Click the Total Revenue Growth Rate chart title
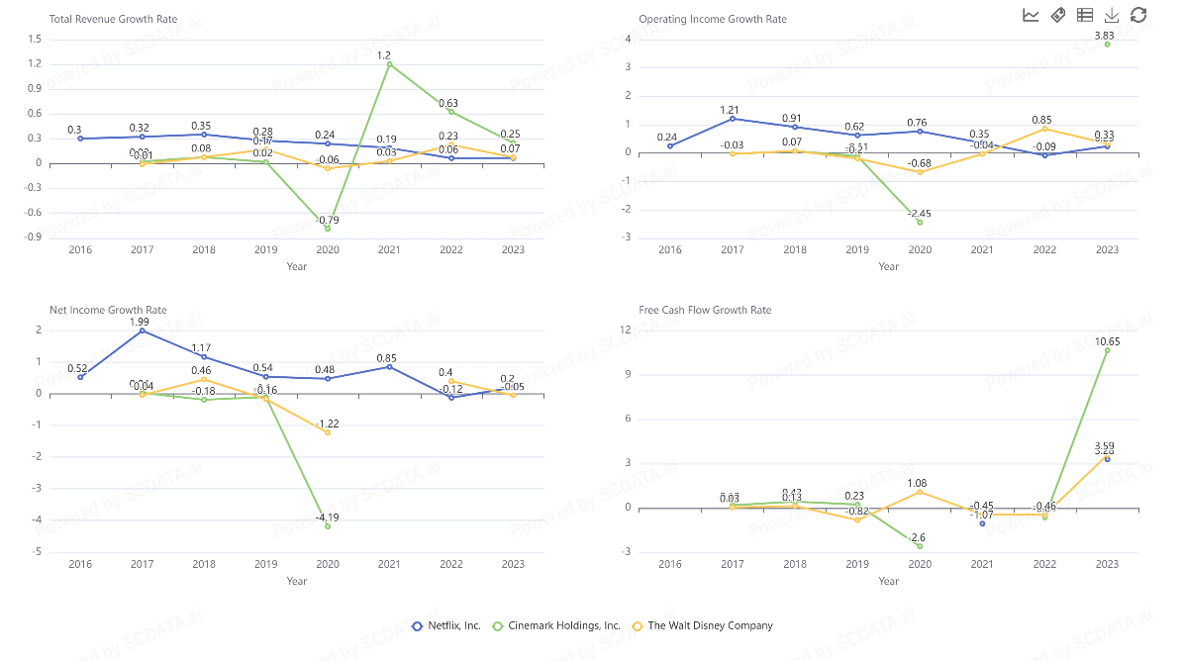The image size is (1183, 661). (x=113, y=19)
